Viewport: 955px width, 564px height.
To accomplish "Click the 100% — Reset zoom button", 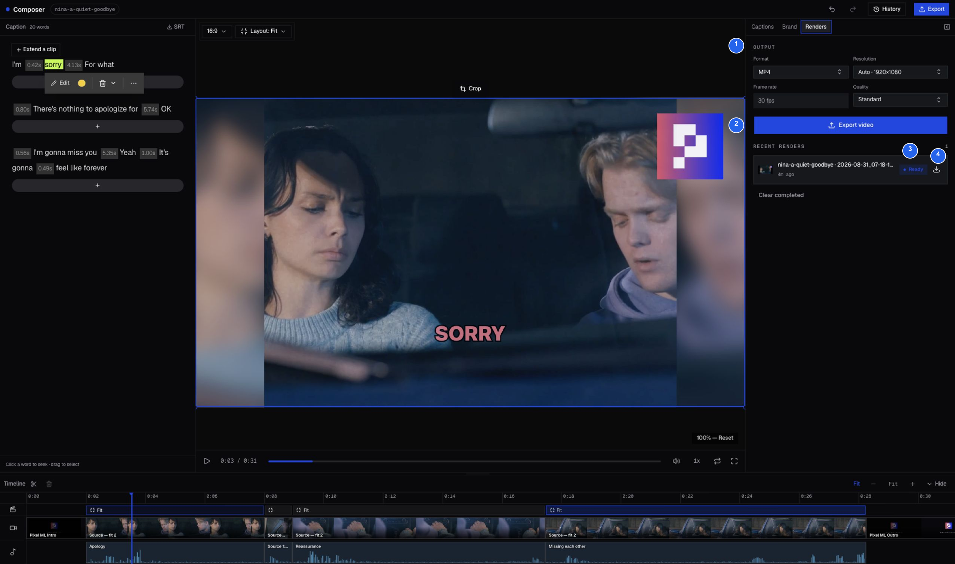I will coord(715,438).
